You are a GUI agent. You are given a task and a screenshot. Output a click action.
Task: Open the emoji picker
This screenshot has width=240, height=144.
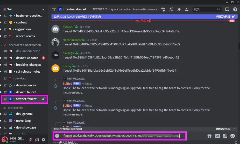233,136
